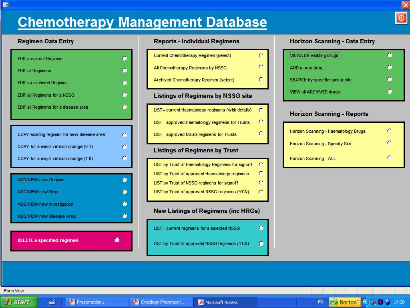This screenshot has height=308, width=410.
Task: Select ADD/VIEW new Disease Area radio
Action: tap(125, 216)
